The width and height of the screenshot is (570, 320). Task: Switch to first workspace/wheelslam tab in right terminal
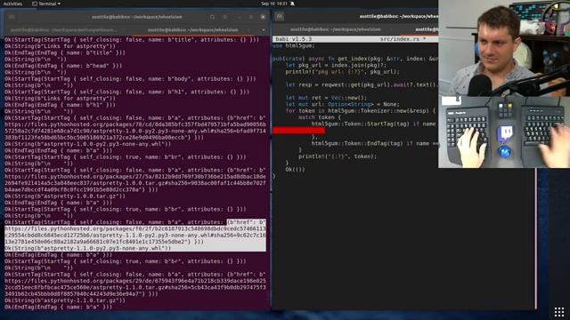pos(335,29)
